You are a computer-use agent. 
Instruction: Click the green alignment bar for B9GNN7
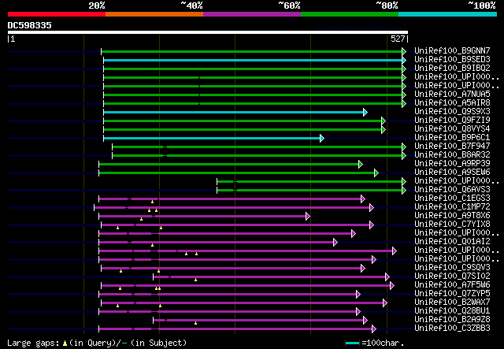click(251, 51)
